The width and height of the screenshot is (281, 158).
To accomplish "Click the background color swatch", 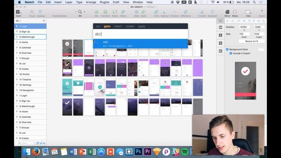I will 261,50.
